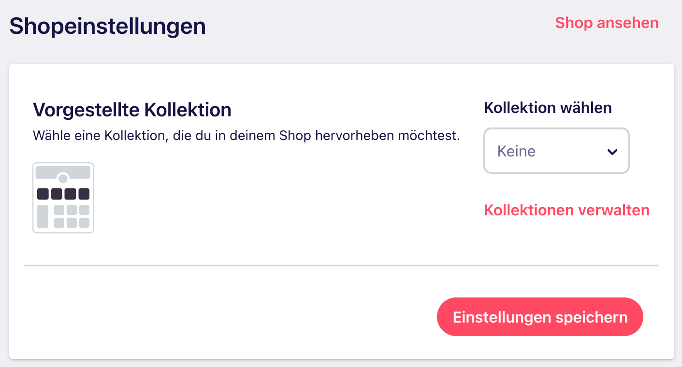Viewport: 682px width, 367px height.
Task: Click the collection description text
Action: coord(247,136)
